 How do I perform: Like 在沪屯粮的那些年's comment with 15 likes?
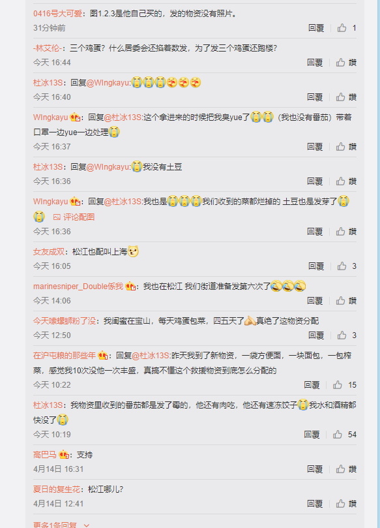(338, 385)
